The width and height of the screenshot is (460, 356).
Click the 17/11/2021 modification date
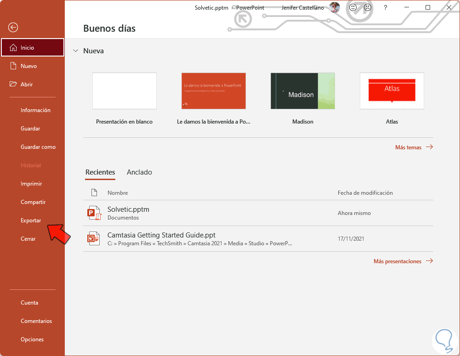(351, 239)
